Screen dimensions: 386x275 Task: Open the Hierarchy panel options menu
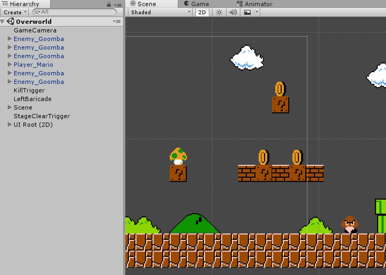click(x=118, y=5)
